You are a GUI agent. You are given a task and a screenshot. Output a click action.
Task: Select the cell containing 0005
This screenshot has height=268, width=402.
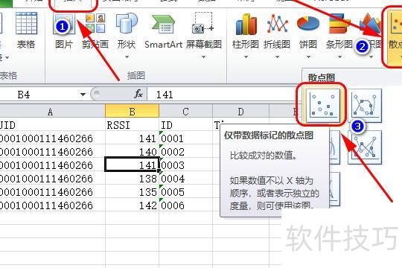(186, 191)
